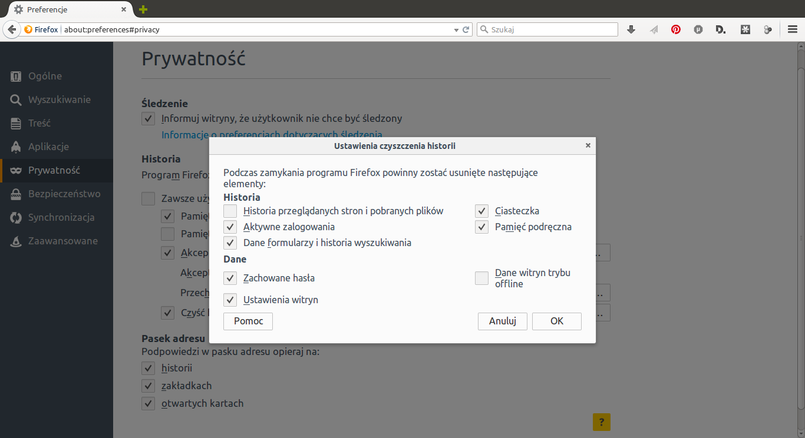This screenshot has width=805, height=438.
Task: Open the Ogólne preferences section
Action: (x=57, y=77)
